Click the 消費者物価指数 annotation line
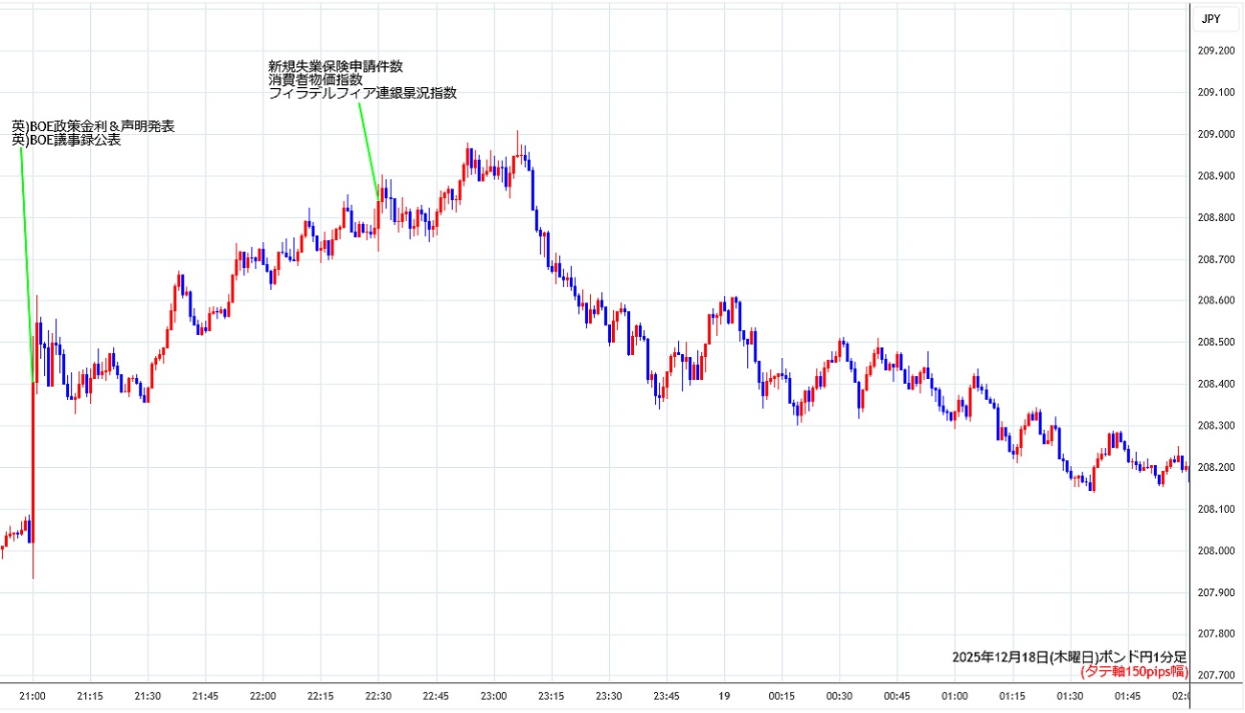The width and height of the screenshot is (1245, 713). pyautogui.click(x=315, y=79)
